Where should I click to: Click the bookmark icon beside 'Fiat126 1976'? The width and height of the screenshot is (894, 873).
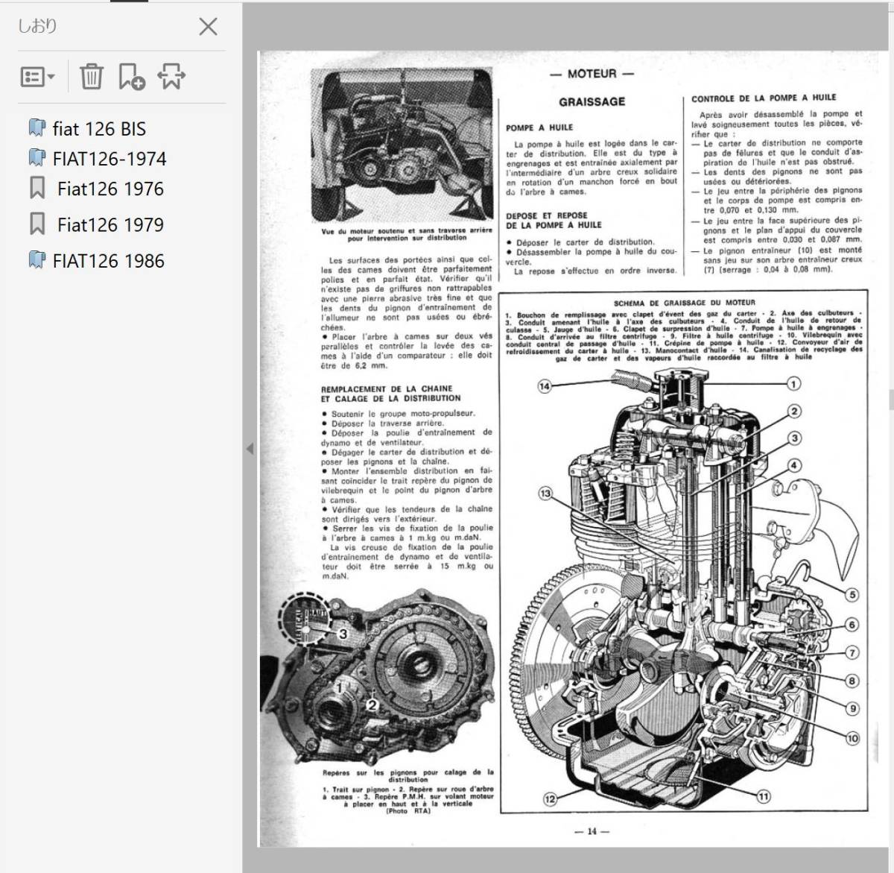pyautogui.click(x=37, y=188)
